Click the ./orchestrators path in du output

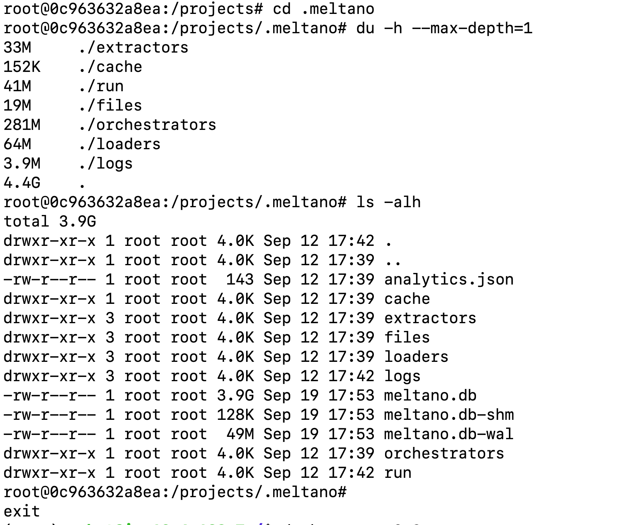tap(147, 125)
